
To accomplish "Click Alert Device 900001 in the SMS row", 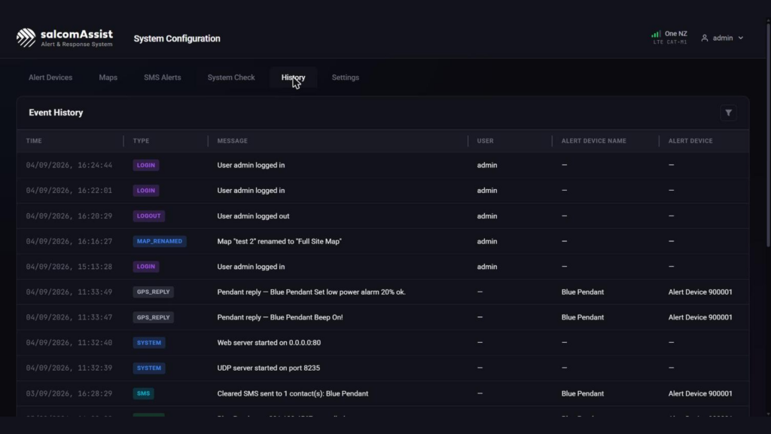I will tap(700, 393).
